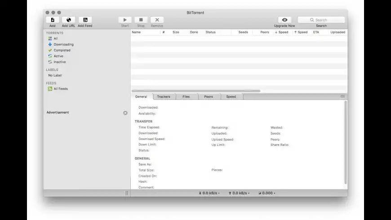The width and height of the screenshot is (391, 220).
Task: Click the Add Feed icon
Action: [x=85, y=20]
